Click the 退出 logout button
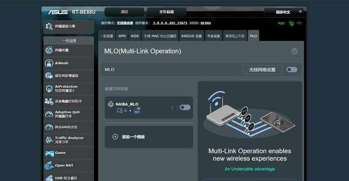The width and height of the screenshot is (349, 181). click(x=124, y=12)
